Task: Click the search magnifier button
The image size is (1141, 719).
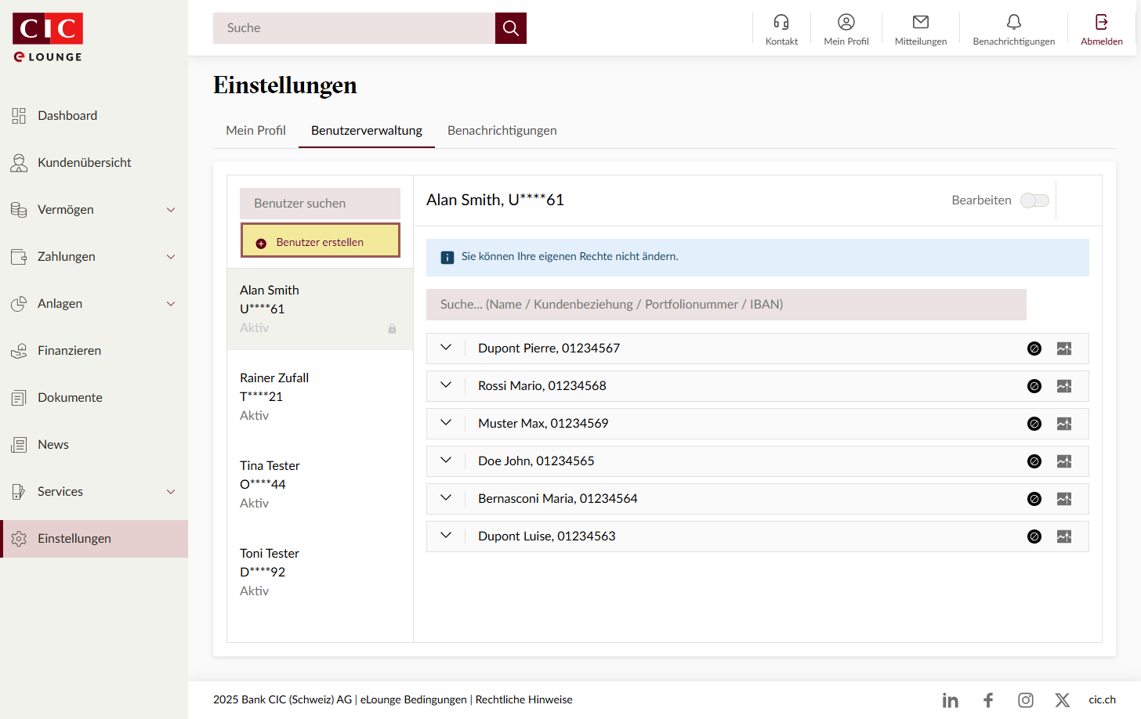Action: [510, 28]
